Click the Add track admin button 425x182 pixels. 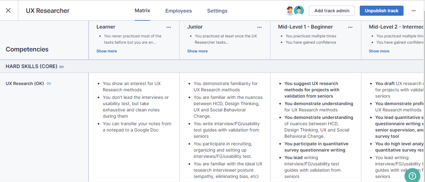point(332,11)
